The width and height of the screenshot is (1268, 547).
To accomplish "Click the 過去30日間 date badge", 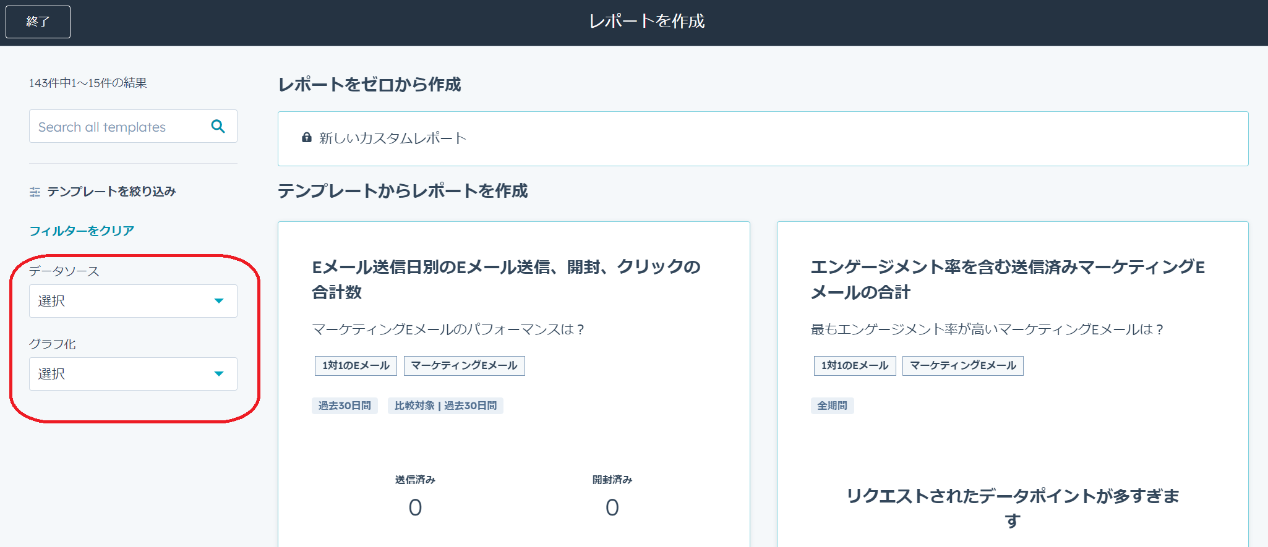I will [x=345, y=405].
